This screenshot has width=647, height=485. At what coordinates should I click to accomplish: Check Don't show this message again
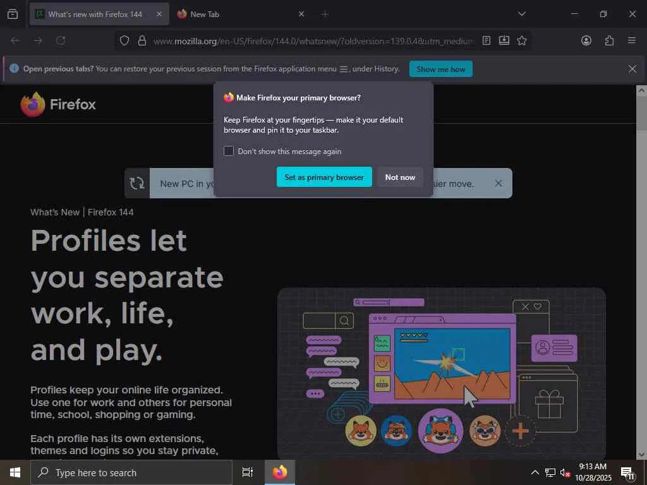(229, 151)
